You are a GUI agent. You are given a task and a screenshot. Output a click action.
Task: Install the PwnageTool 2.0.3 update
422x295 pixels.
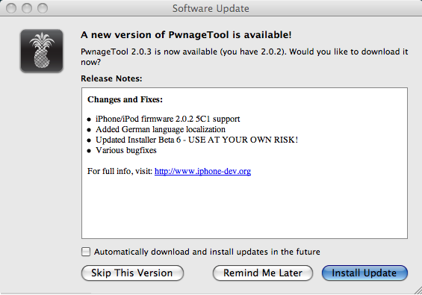pyautogui.click(x=364, y=273)
